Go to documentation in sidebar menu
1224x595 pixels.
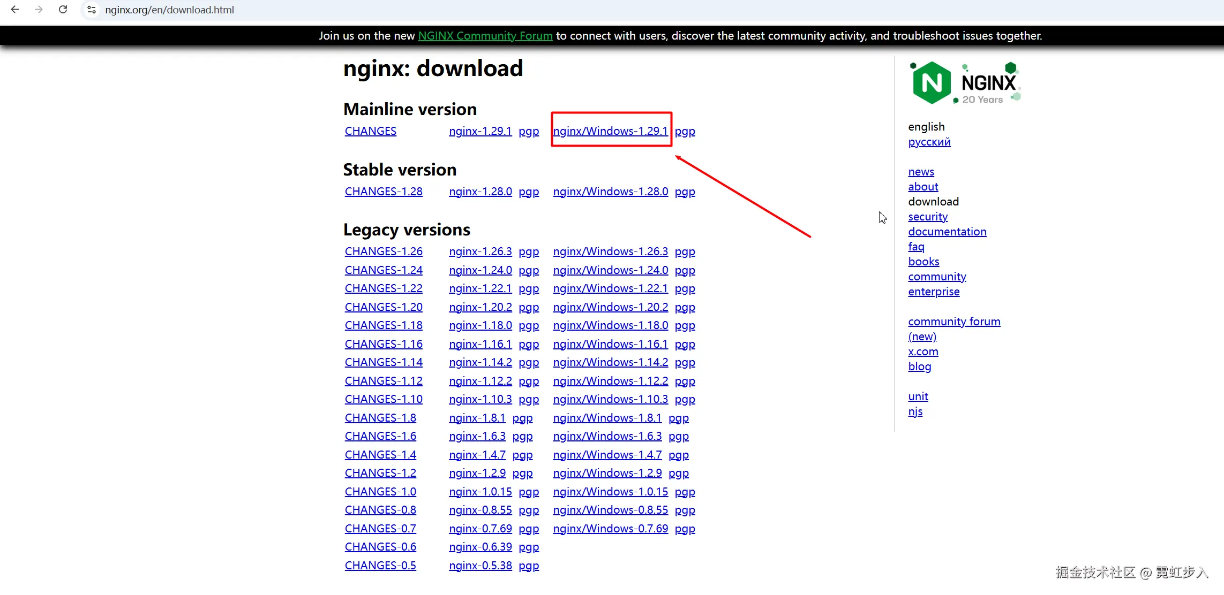(947, 232)
